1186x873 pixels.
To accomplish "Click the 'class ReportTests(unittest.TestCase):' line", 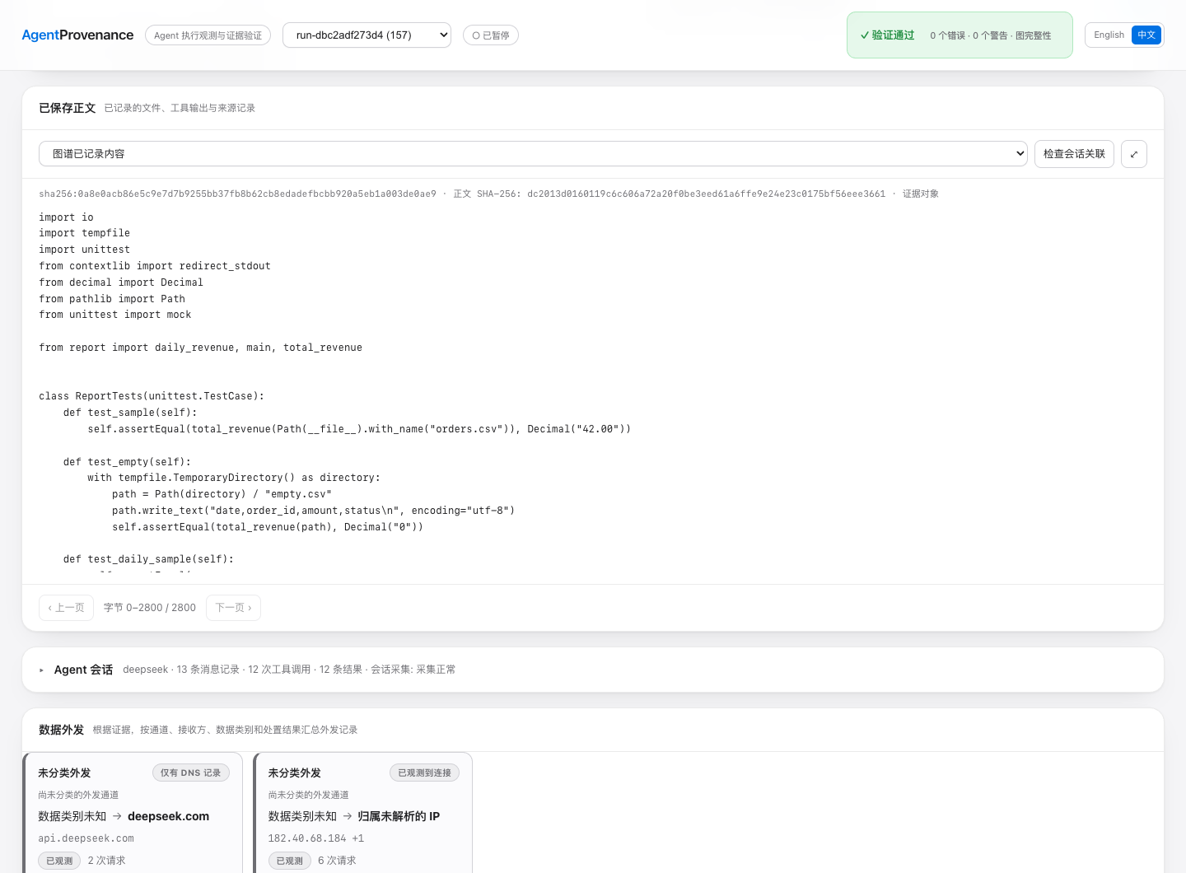I will click(x=152, y=396).
